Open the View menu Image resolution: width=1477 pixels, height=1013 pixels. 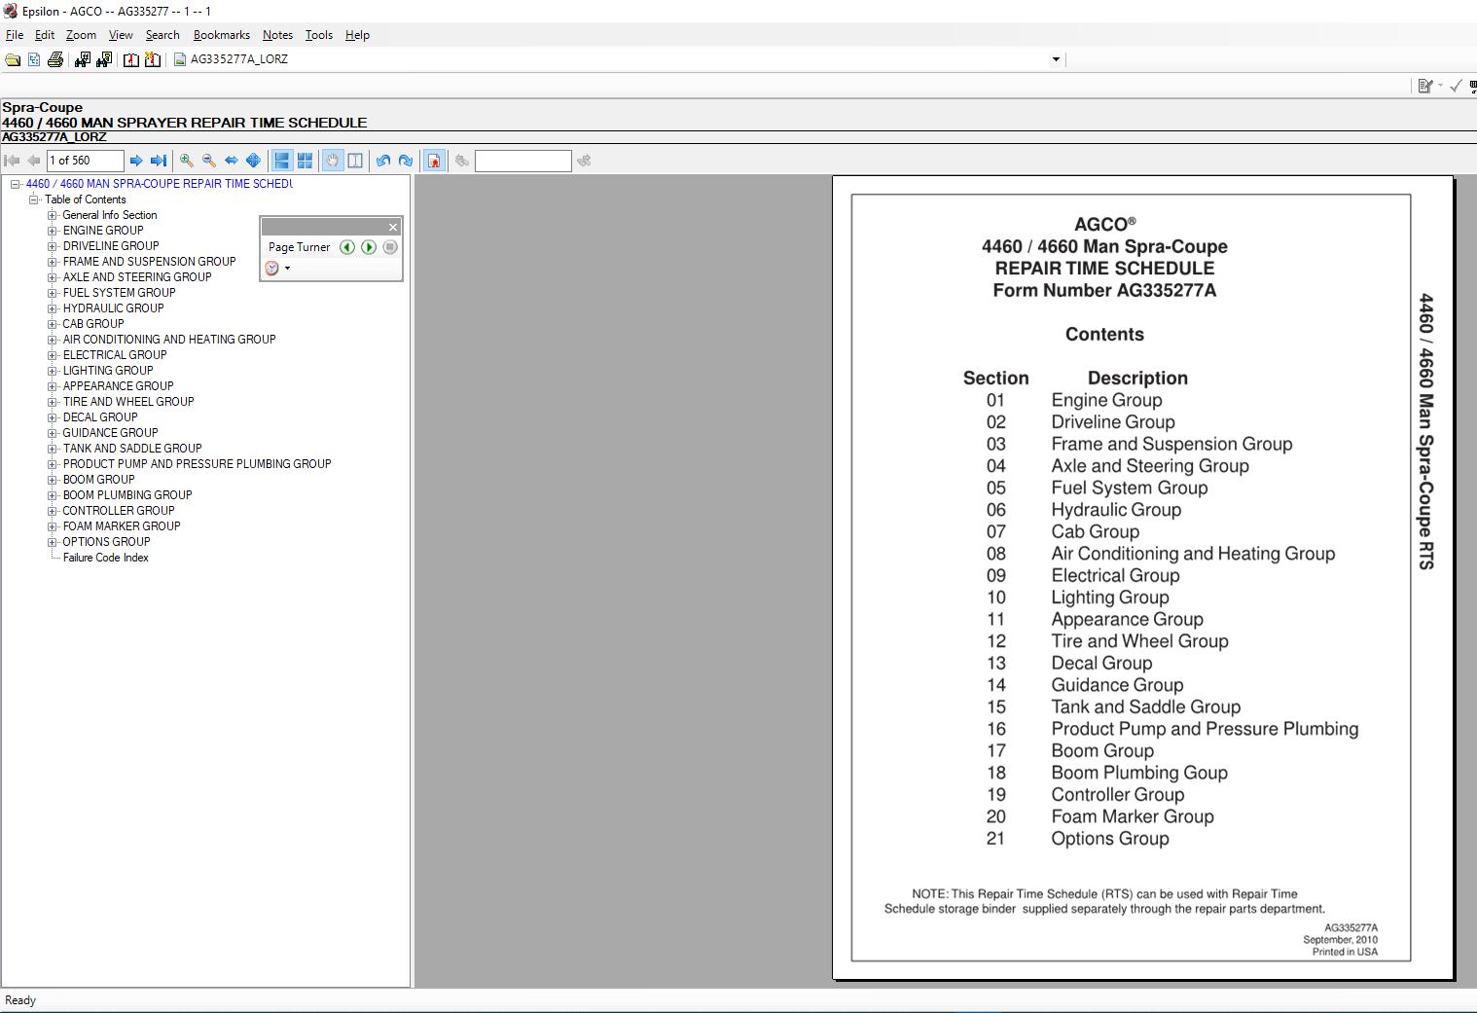121,35
